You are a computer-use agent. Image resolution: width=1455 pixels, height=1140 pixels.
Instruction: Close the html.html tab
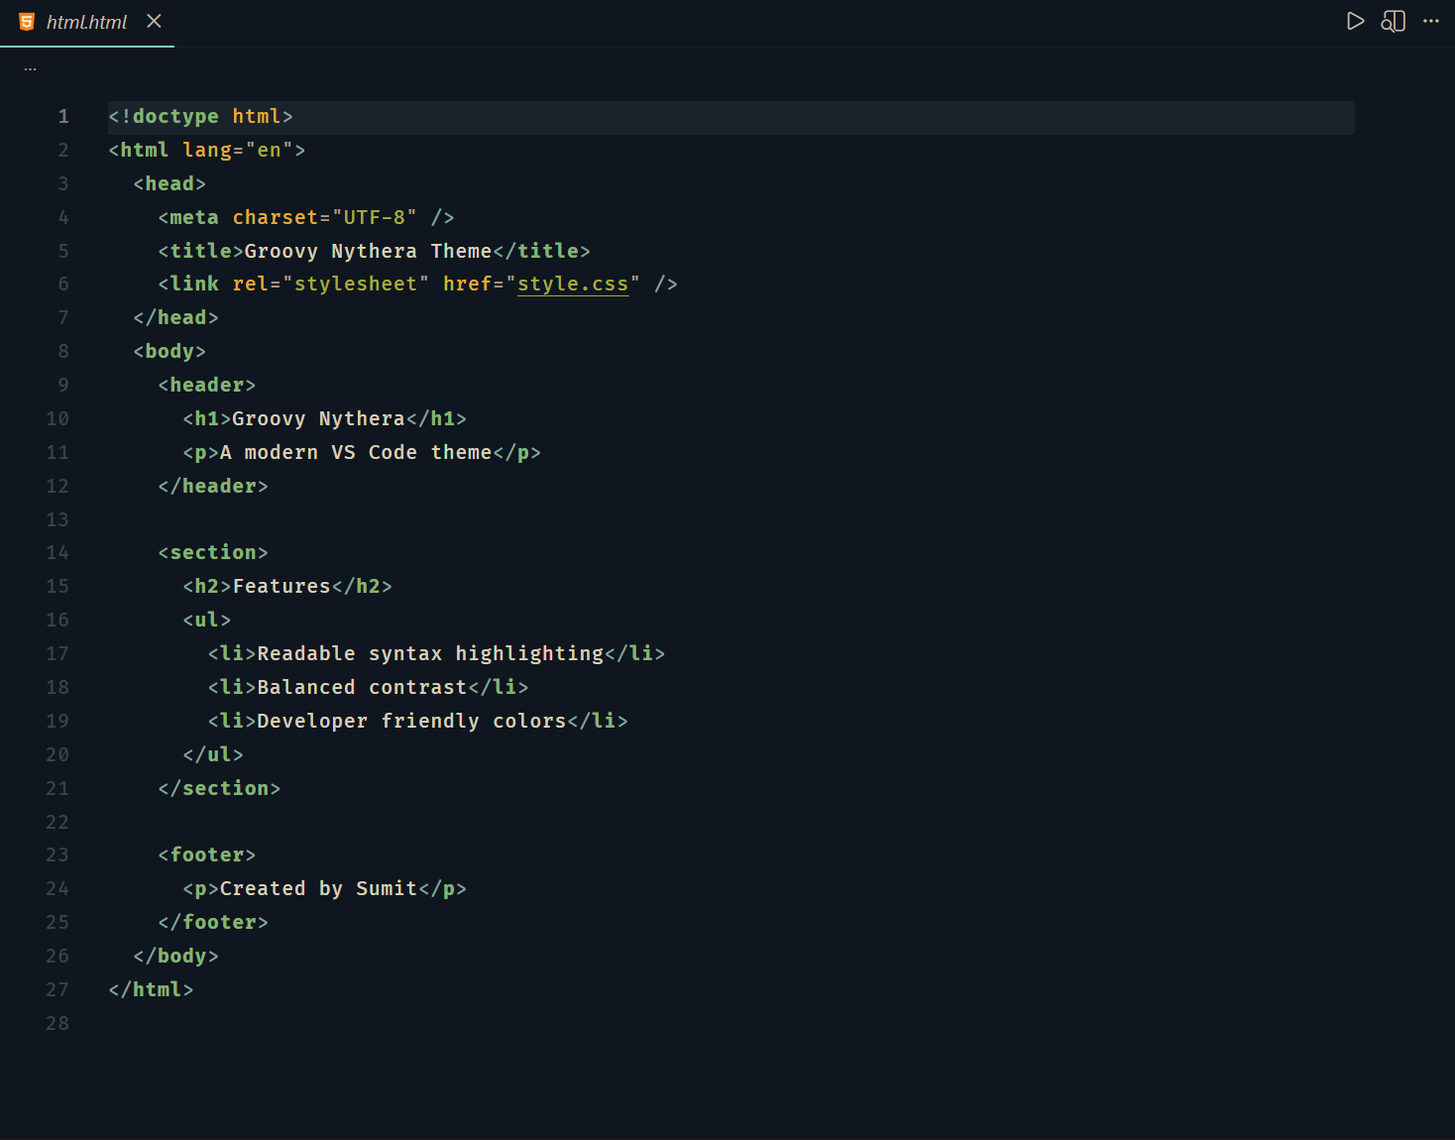tap(154, 21)
